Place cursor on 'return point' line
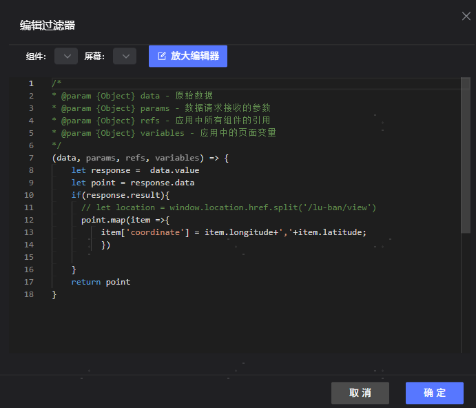 coord(101,282)
